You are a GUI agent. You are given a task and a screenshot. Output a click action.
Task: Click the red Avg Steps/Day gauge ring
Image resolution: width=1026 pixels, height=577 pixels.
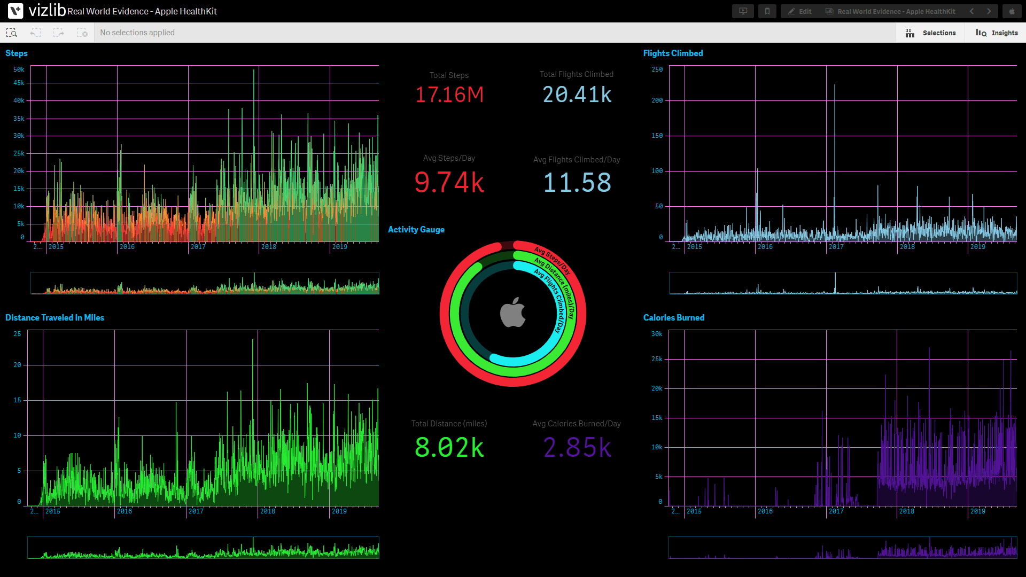(x=445, y=314)
